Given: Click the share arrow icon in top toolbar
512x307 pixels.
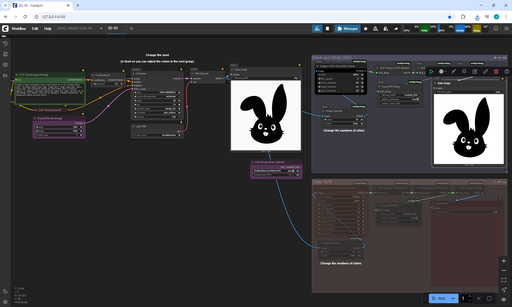Looking at the screenshot, I should pos(396,29).
